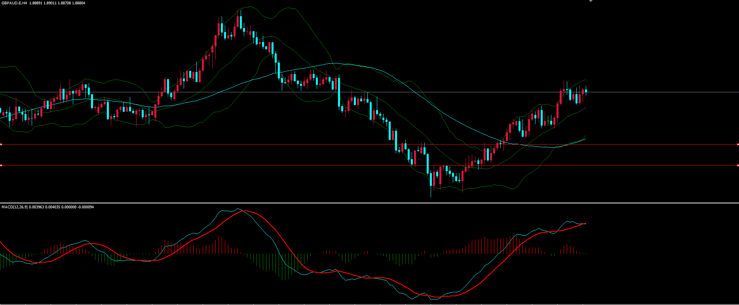Viewport: 739px width, 305px height.
Task: Select the left handle of the upper red line
Action: [x=1, y=145]
